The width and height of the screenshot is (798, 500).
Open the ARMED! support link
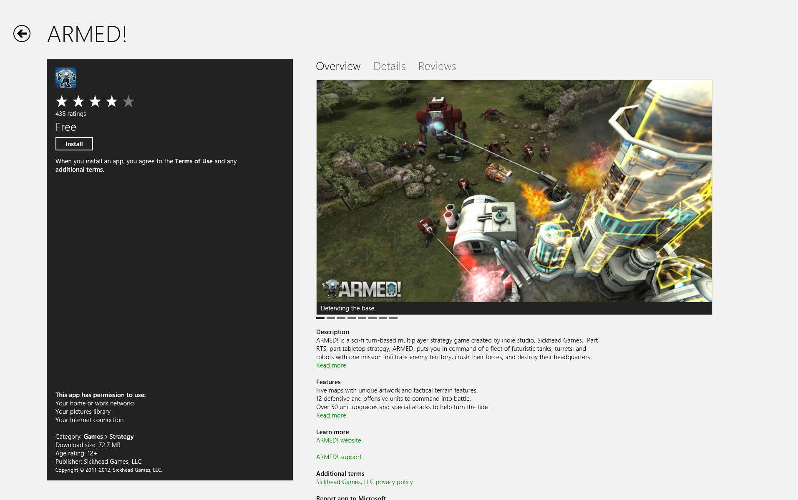339,457
